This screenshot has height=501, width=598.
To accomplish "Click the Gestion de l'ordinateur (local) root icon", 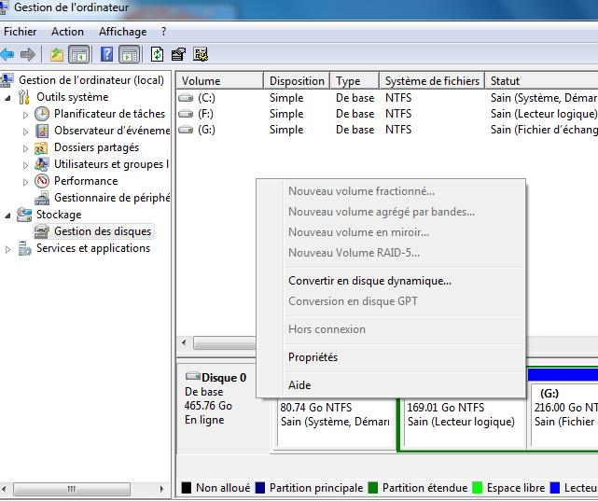I will click(7, 80).
